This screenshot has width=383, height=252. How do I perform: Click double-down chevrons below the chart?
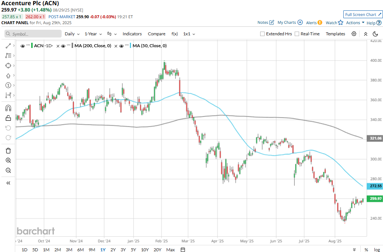(354, 249)
